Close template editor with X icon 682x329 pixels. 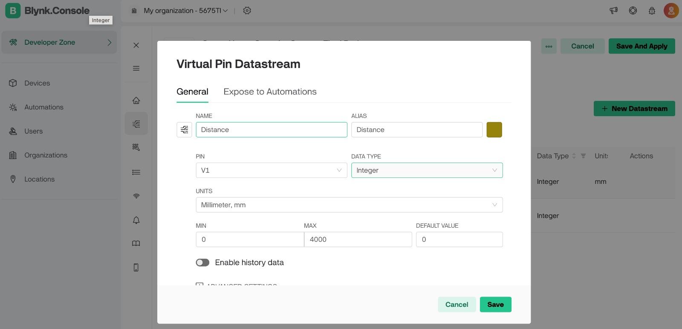pyautogui.click(x=136, y=45)
